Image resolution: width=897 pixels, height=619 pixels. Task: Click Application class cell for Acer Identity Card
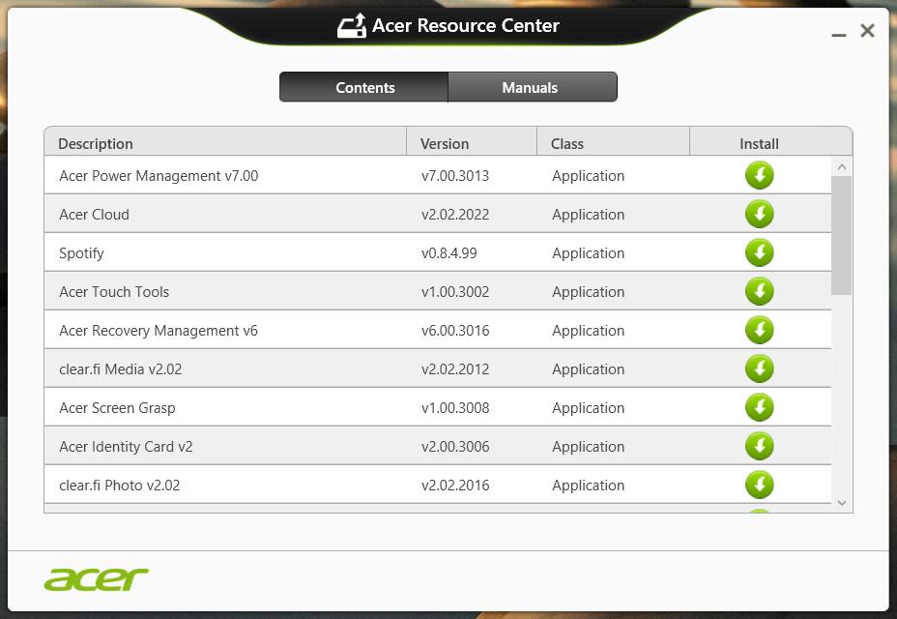tap(588, 447)
